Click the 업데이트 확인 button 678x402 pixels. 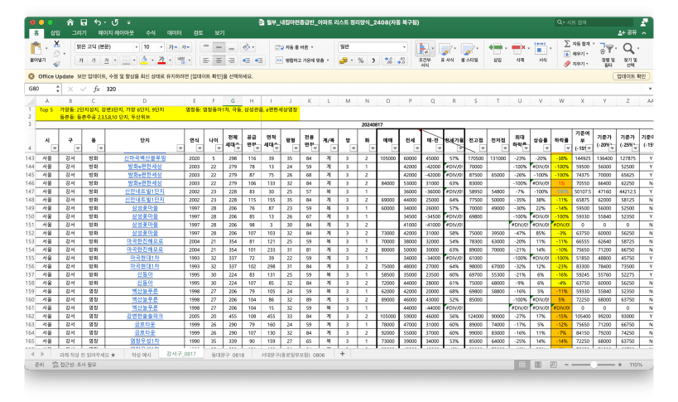(631, 76)
